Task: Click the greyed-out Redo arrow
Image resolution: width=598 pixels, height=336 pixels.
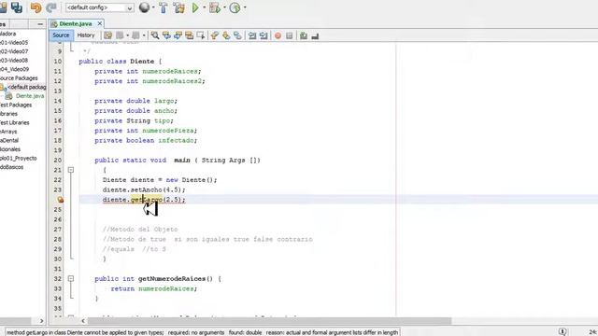Action: pyautogui.click(x=51, y=7)
